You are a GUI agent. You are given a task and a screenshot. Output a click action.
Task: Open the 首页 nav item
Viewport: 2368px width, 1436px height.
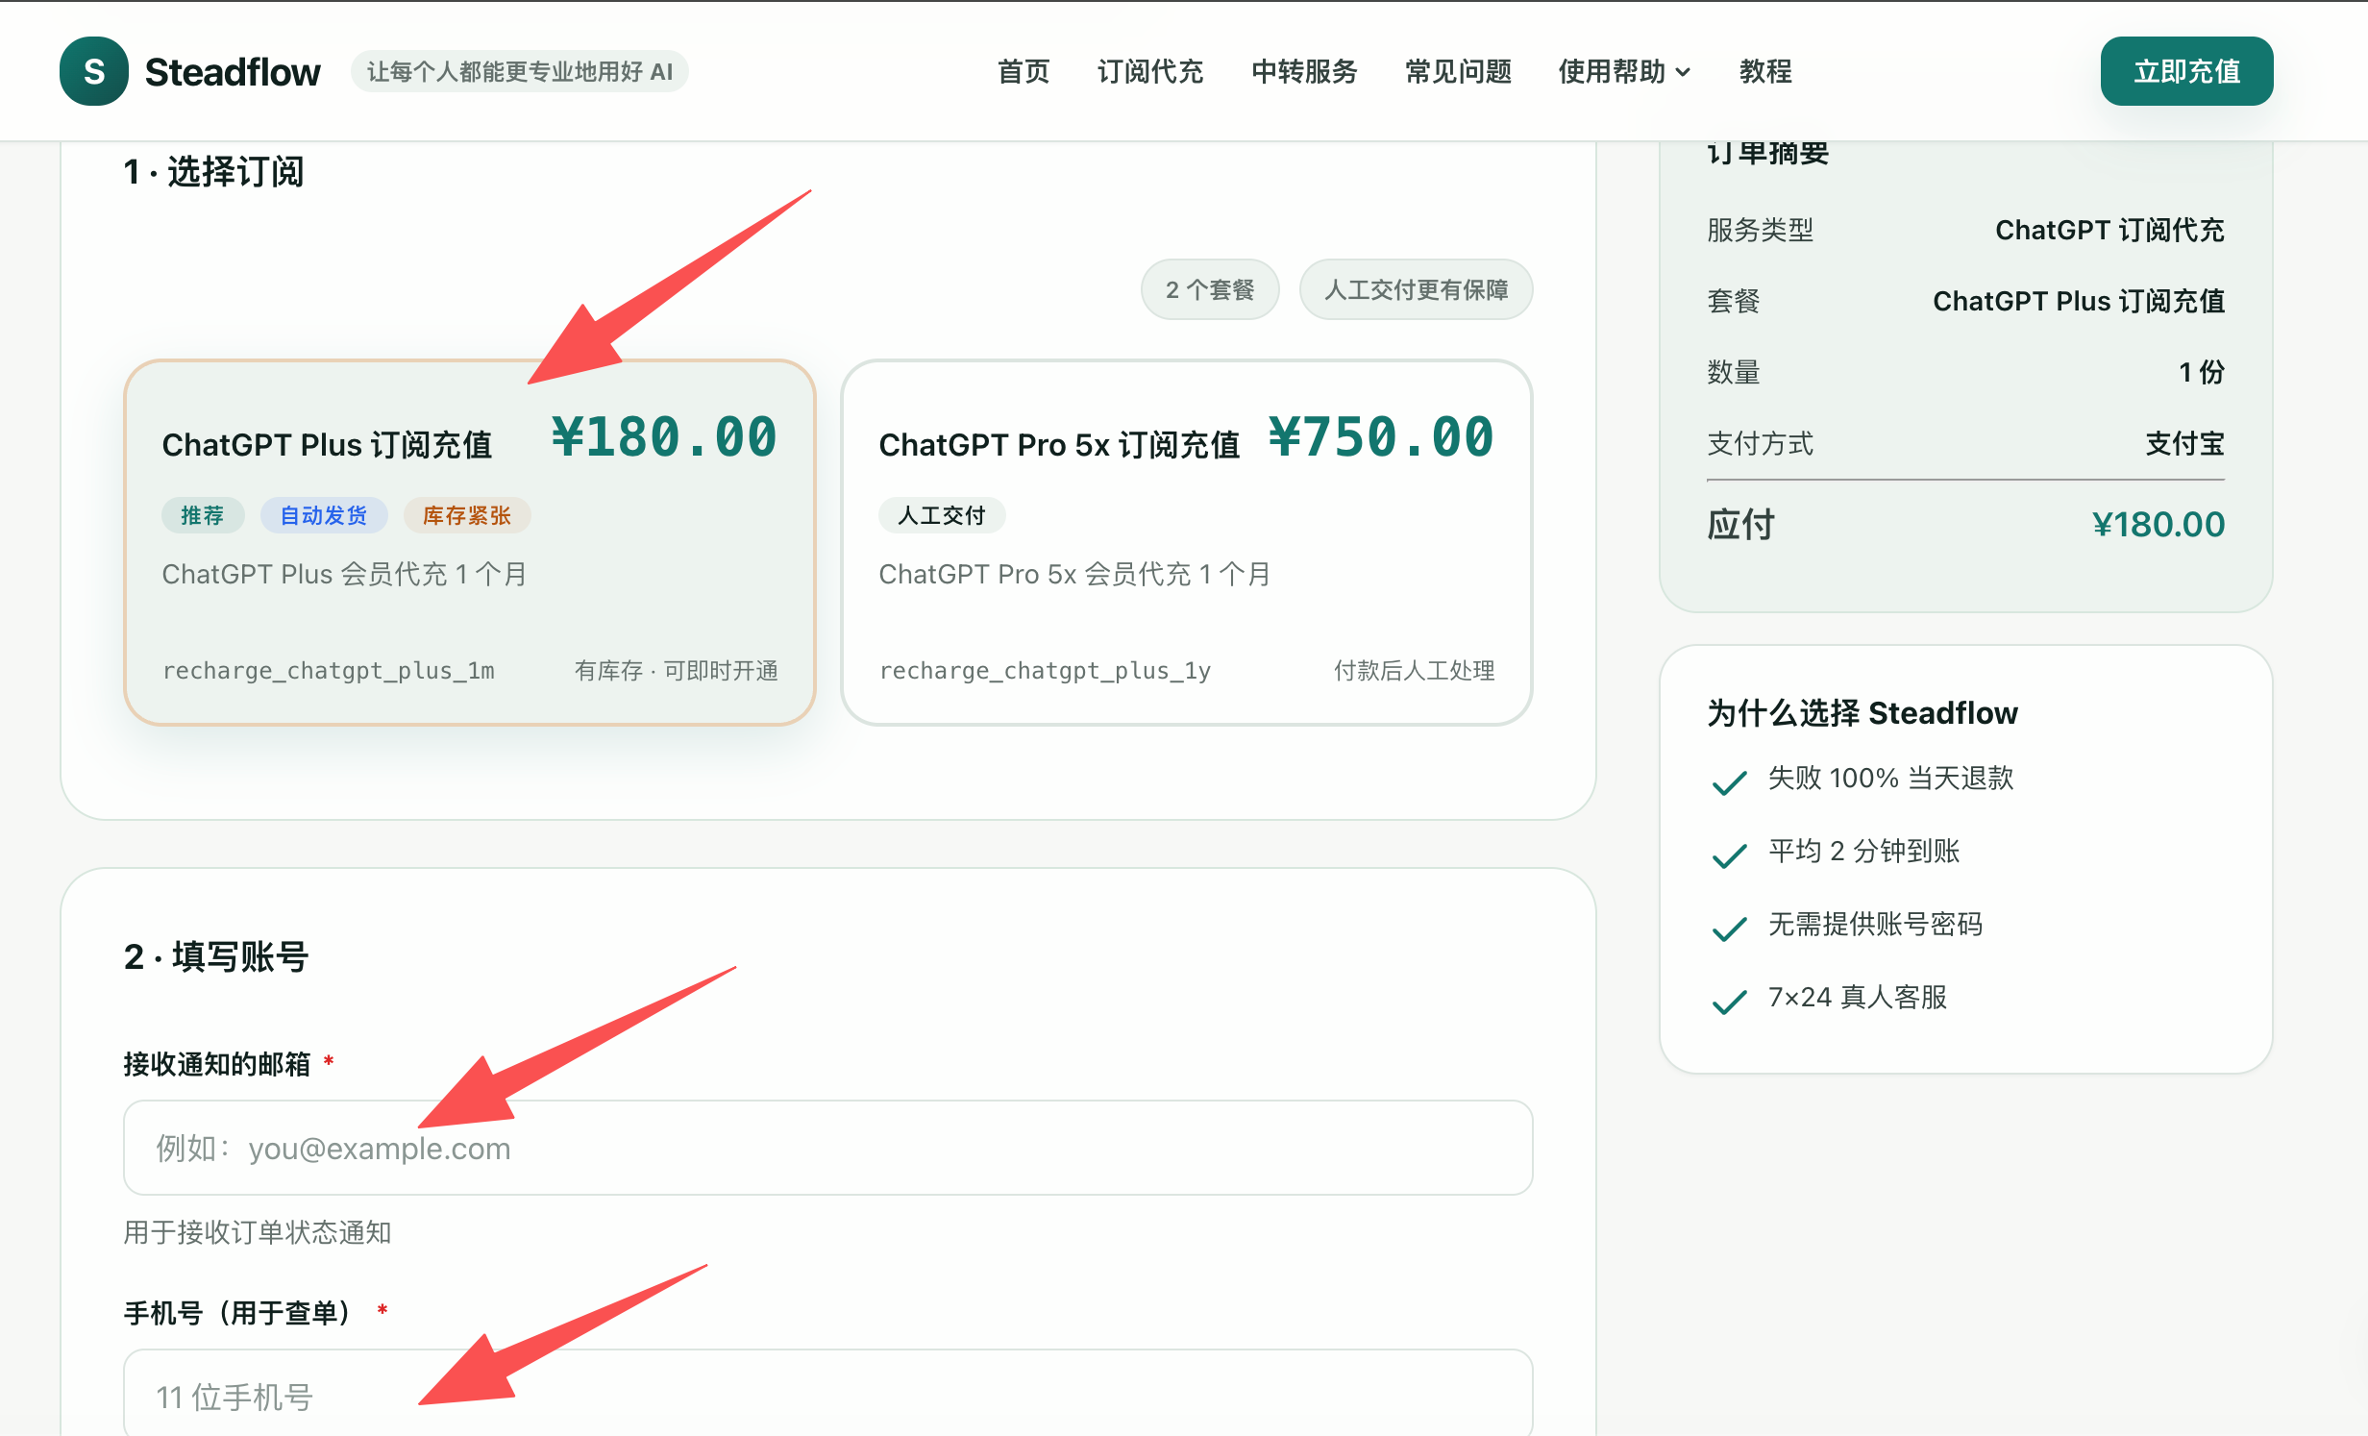click(x=1024, y=71)
